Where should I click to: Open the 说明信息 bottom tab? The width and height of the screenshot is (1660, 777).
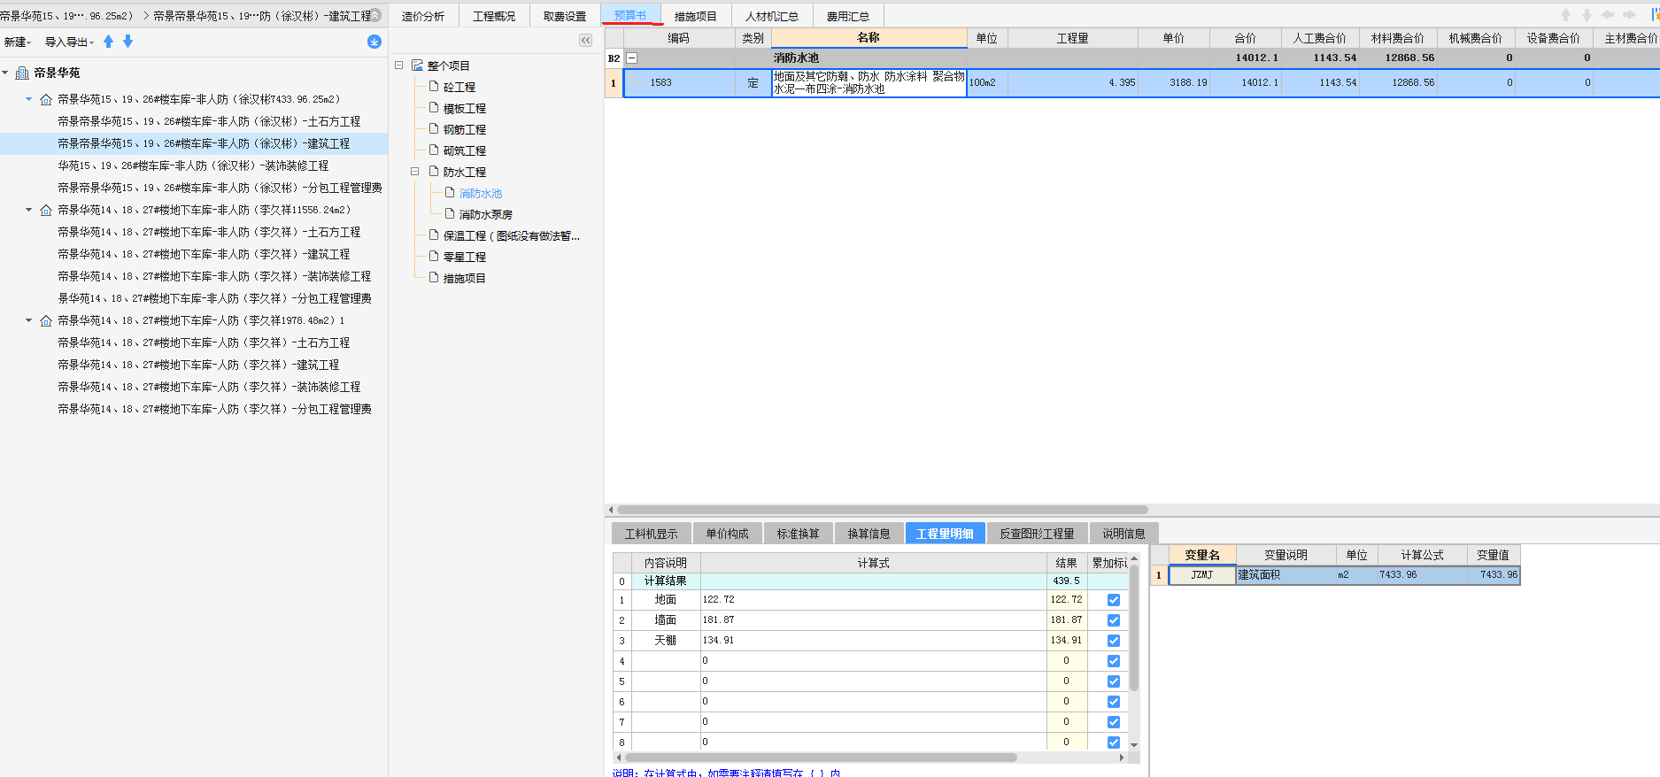coord(1124,534)
